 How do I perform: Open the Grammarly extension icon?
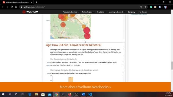coord(151,7)
